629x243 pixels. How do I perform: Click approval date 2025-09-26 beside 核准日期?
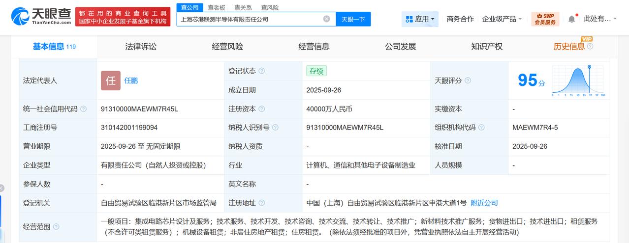coord(530,146)
